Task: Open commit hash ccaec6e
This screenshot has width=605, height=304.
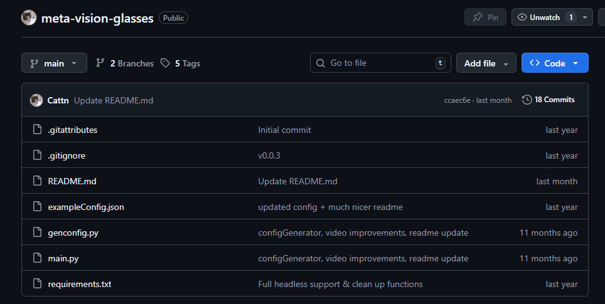Action: click(457, 100)
